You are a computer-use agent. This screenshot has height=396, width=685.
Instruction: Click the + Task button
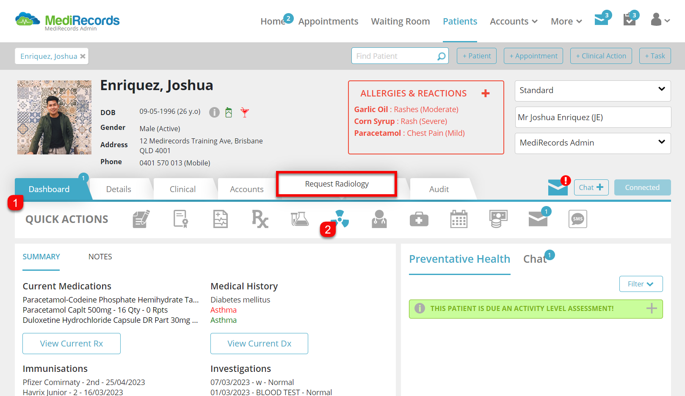click(x=655, y=56)
